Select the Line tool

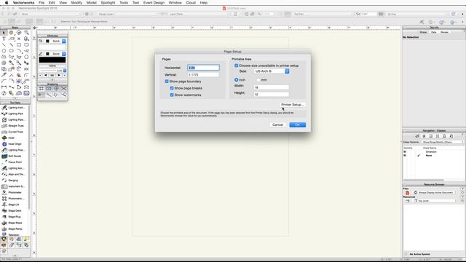(4, 45)
